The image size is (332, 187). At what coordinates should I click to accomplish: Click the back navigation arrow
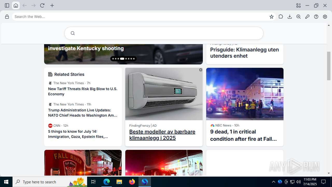pyautogui.click(x=25, y=5)
